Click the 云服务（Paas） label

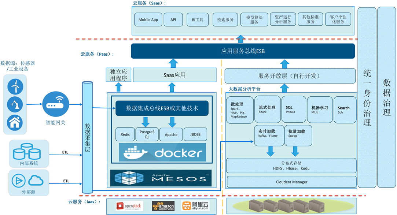[x=97, y=54]
